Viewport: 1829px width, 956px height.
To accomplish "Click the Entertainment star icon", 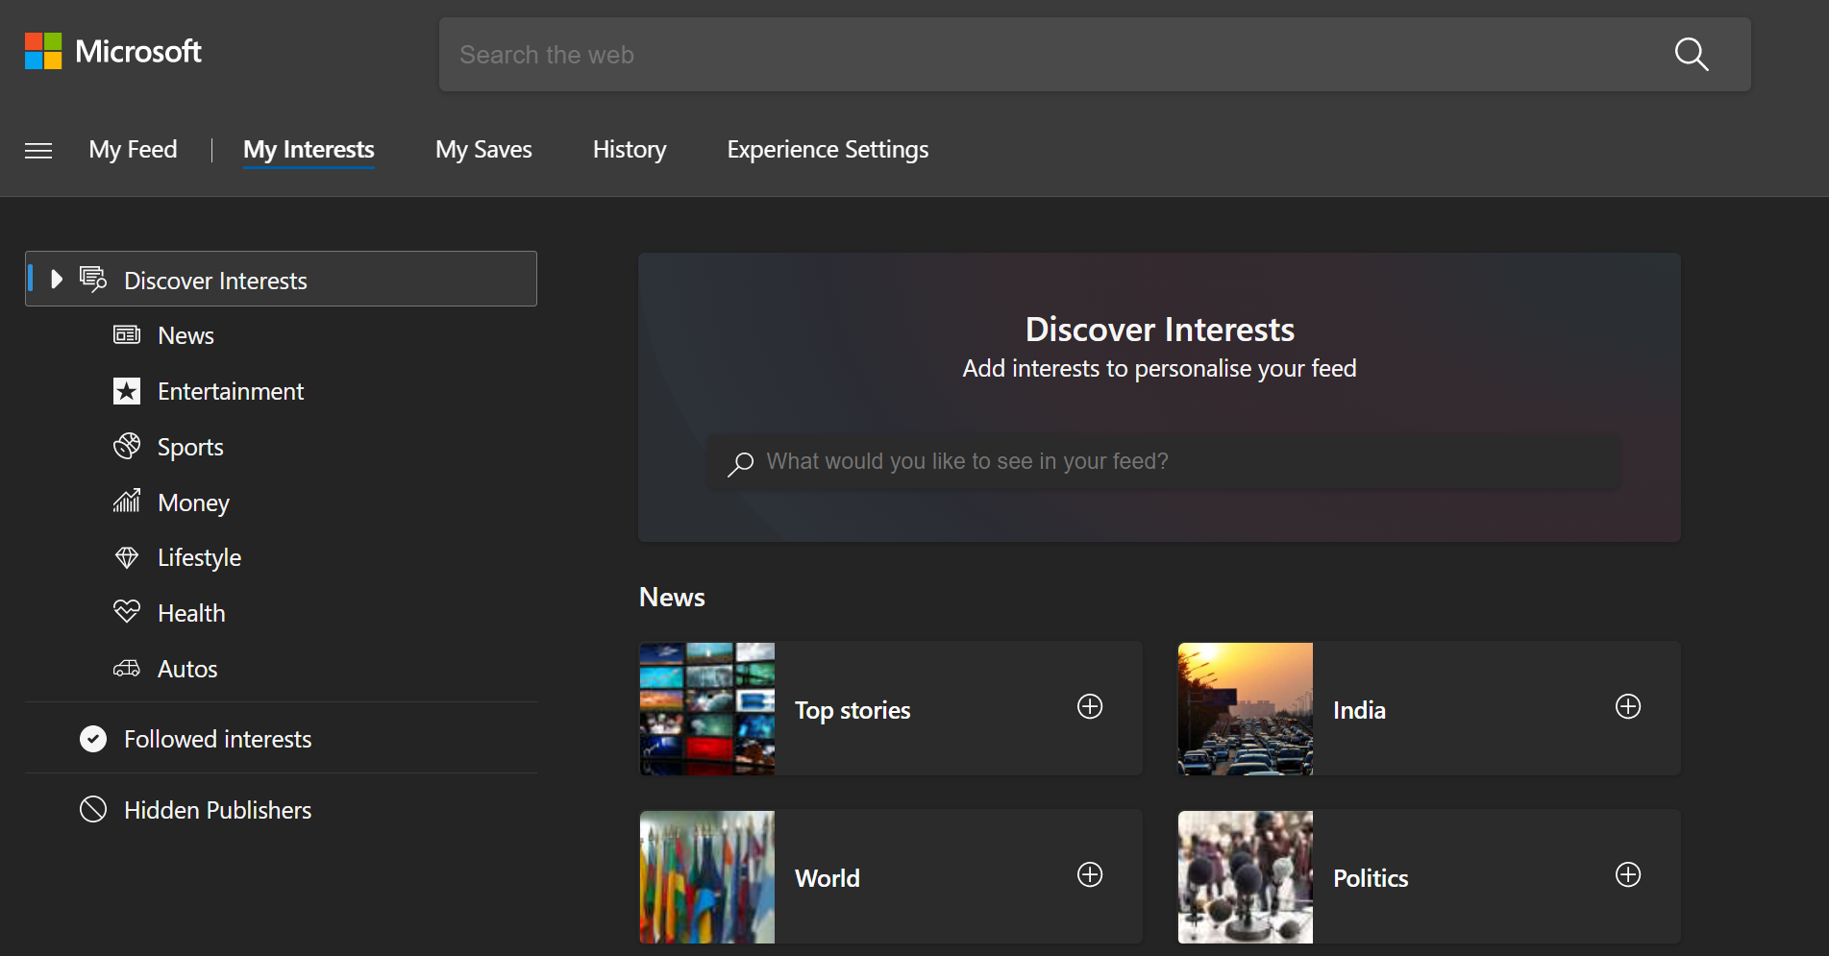I will [127, 391].
